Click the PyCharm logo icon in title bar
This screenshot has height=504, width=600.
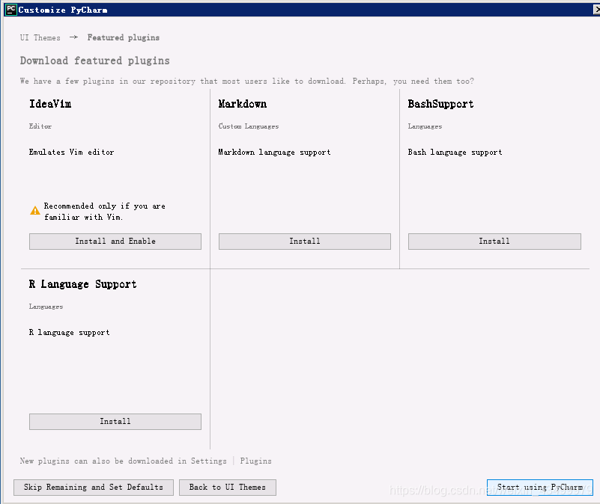pyautogui.click(x=10, y=10)
